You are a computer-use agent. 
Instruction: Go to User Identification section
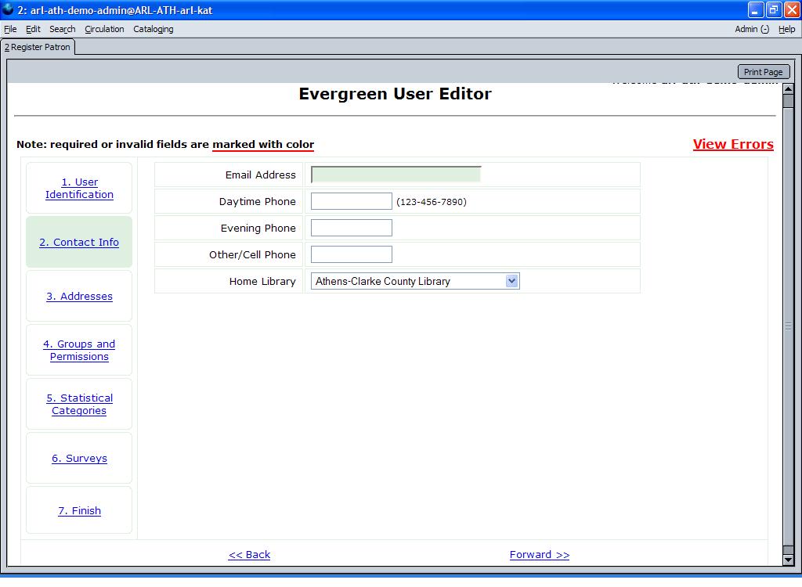(x=79, y=189)
